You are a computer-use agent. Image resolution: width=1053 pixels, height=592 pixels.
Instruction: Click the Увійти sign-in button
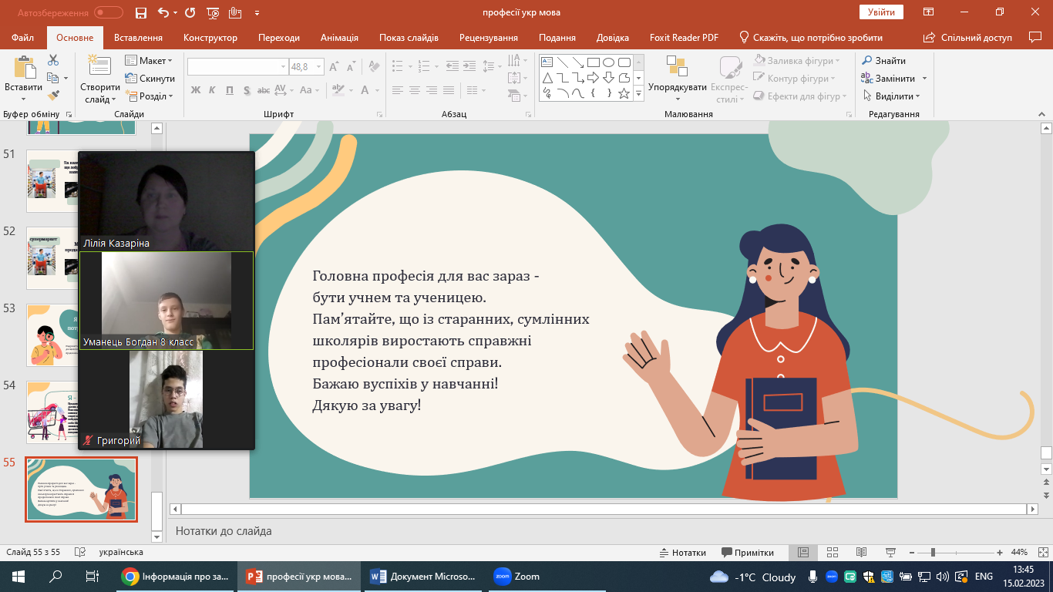pyautogui.click(x=880, y=12)
